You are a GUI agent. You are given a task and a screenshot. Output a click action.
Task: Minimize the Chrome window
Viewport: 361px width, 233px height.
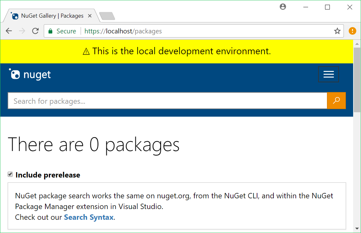[x=306, y=7]
